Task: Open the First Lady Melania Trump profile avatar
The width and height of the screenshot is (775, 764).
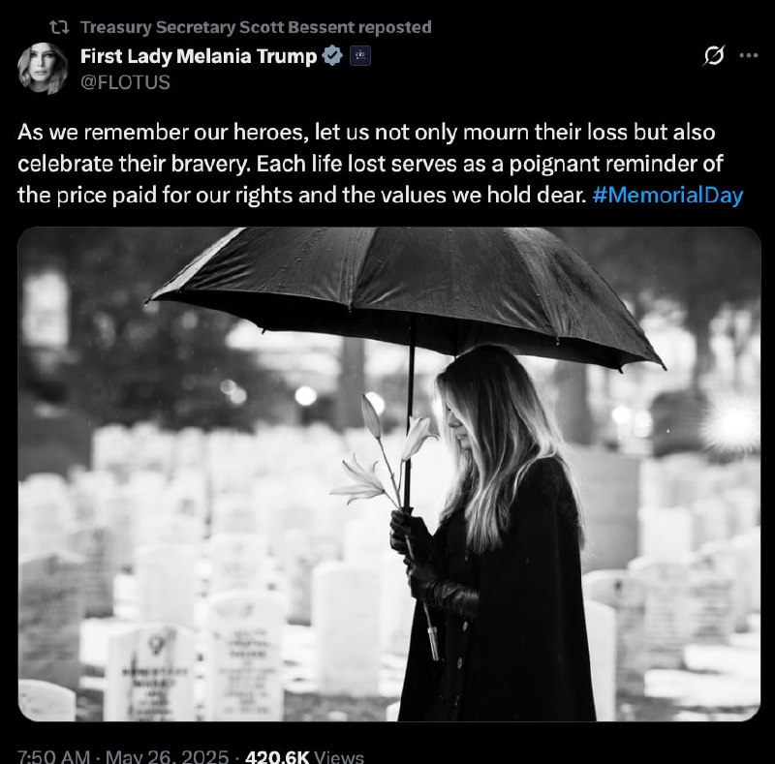Action: pyautogui.click(x=43, y=68)
